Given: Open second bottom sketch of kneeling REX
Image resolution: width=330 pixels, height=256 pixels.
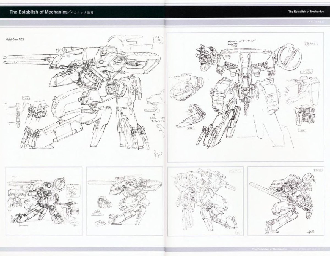Looking at the screenshot, I should (x=125, y=201).
